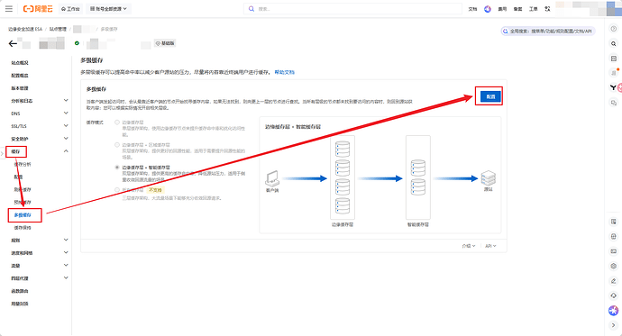
Task: Open the AI assistant icon in top bar
Action: pos(488,9)
